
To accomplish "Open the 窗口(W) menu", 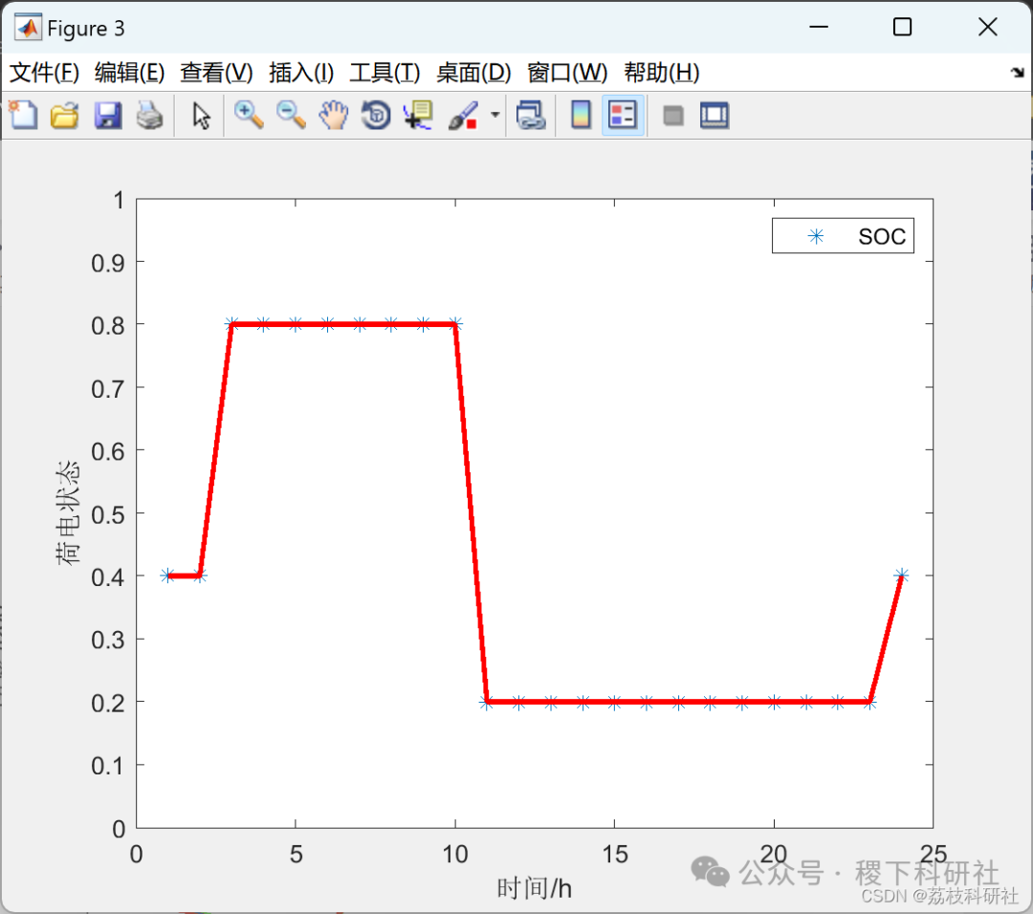I will (567, 73).
